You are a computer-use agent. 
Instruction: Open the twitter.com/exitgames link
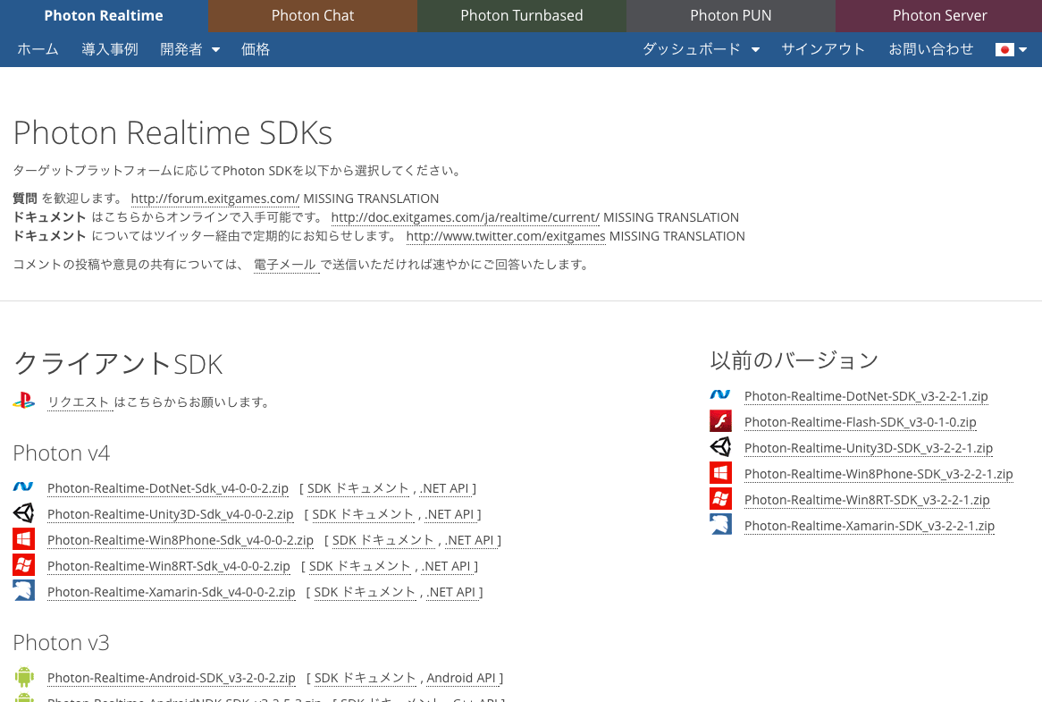click(506, 236)
